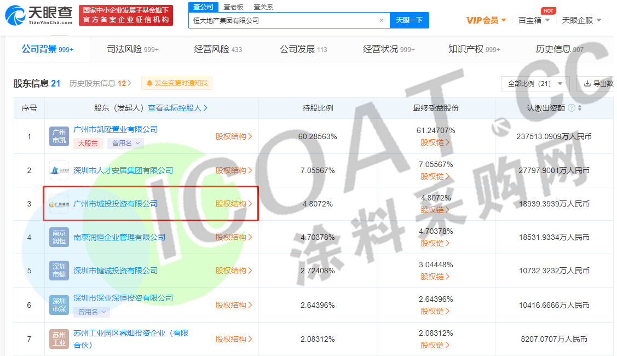Sort by 认缴出资额 column arrows

(x=580, y=108)
